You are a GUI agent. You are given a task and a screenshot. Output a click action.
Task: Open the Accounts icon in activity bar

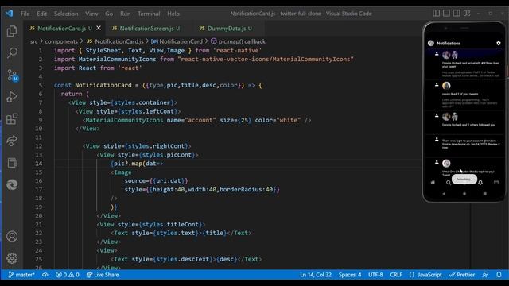[12, 236]
